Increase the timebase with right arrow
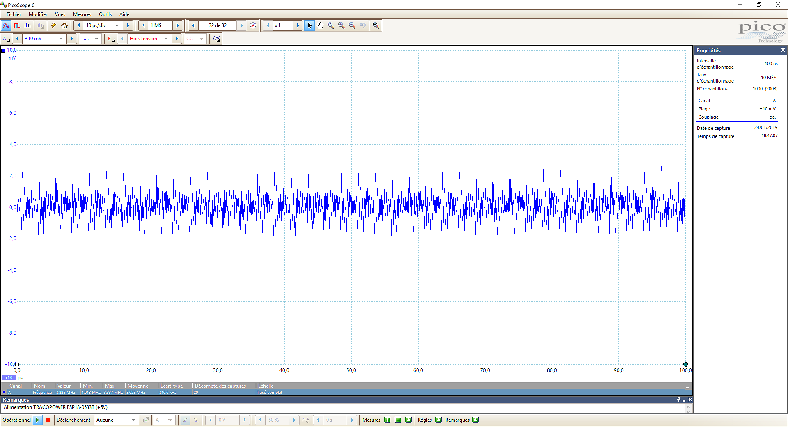Viewport: 788px width, 427px height. coord(128,25)
